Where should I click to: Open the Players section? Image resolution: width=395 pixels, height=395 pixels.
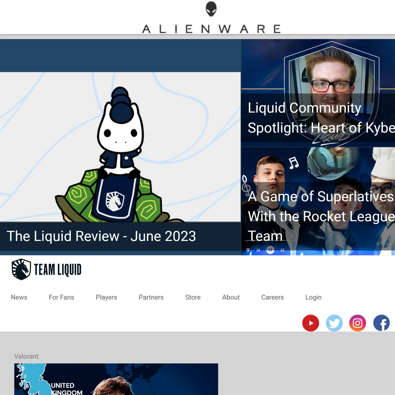pos(106,297)
